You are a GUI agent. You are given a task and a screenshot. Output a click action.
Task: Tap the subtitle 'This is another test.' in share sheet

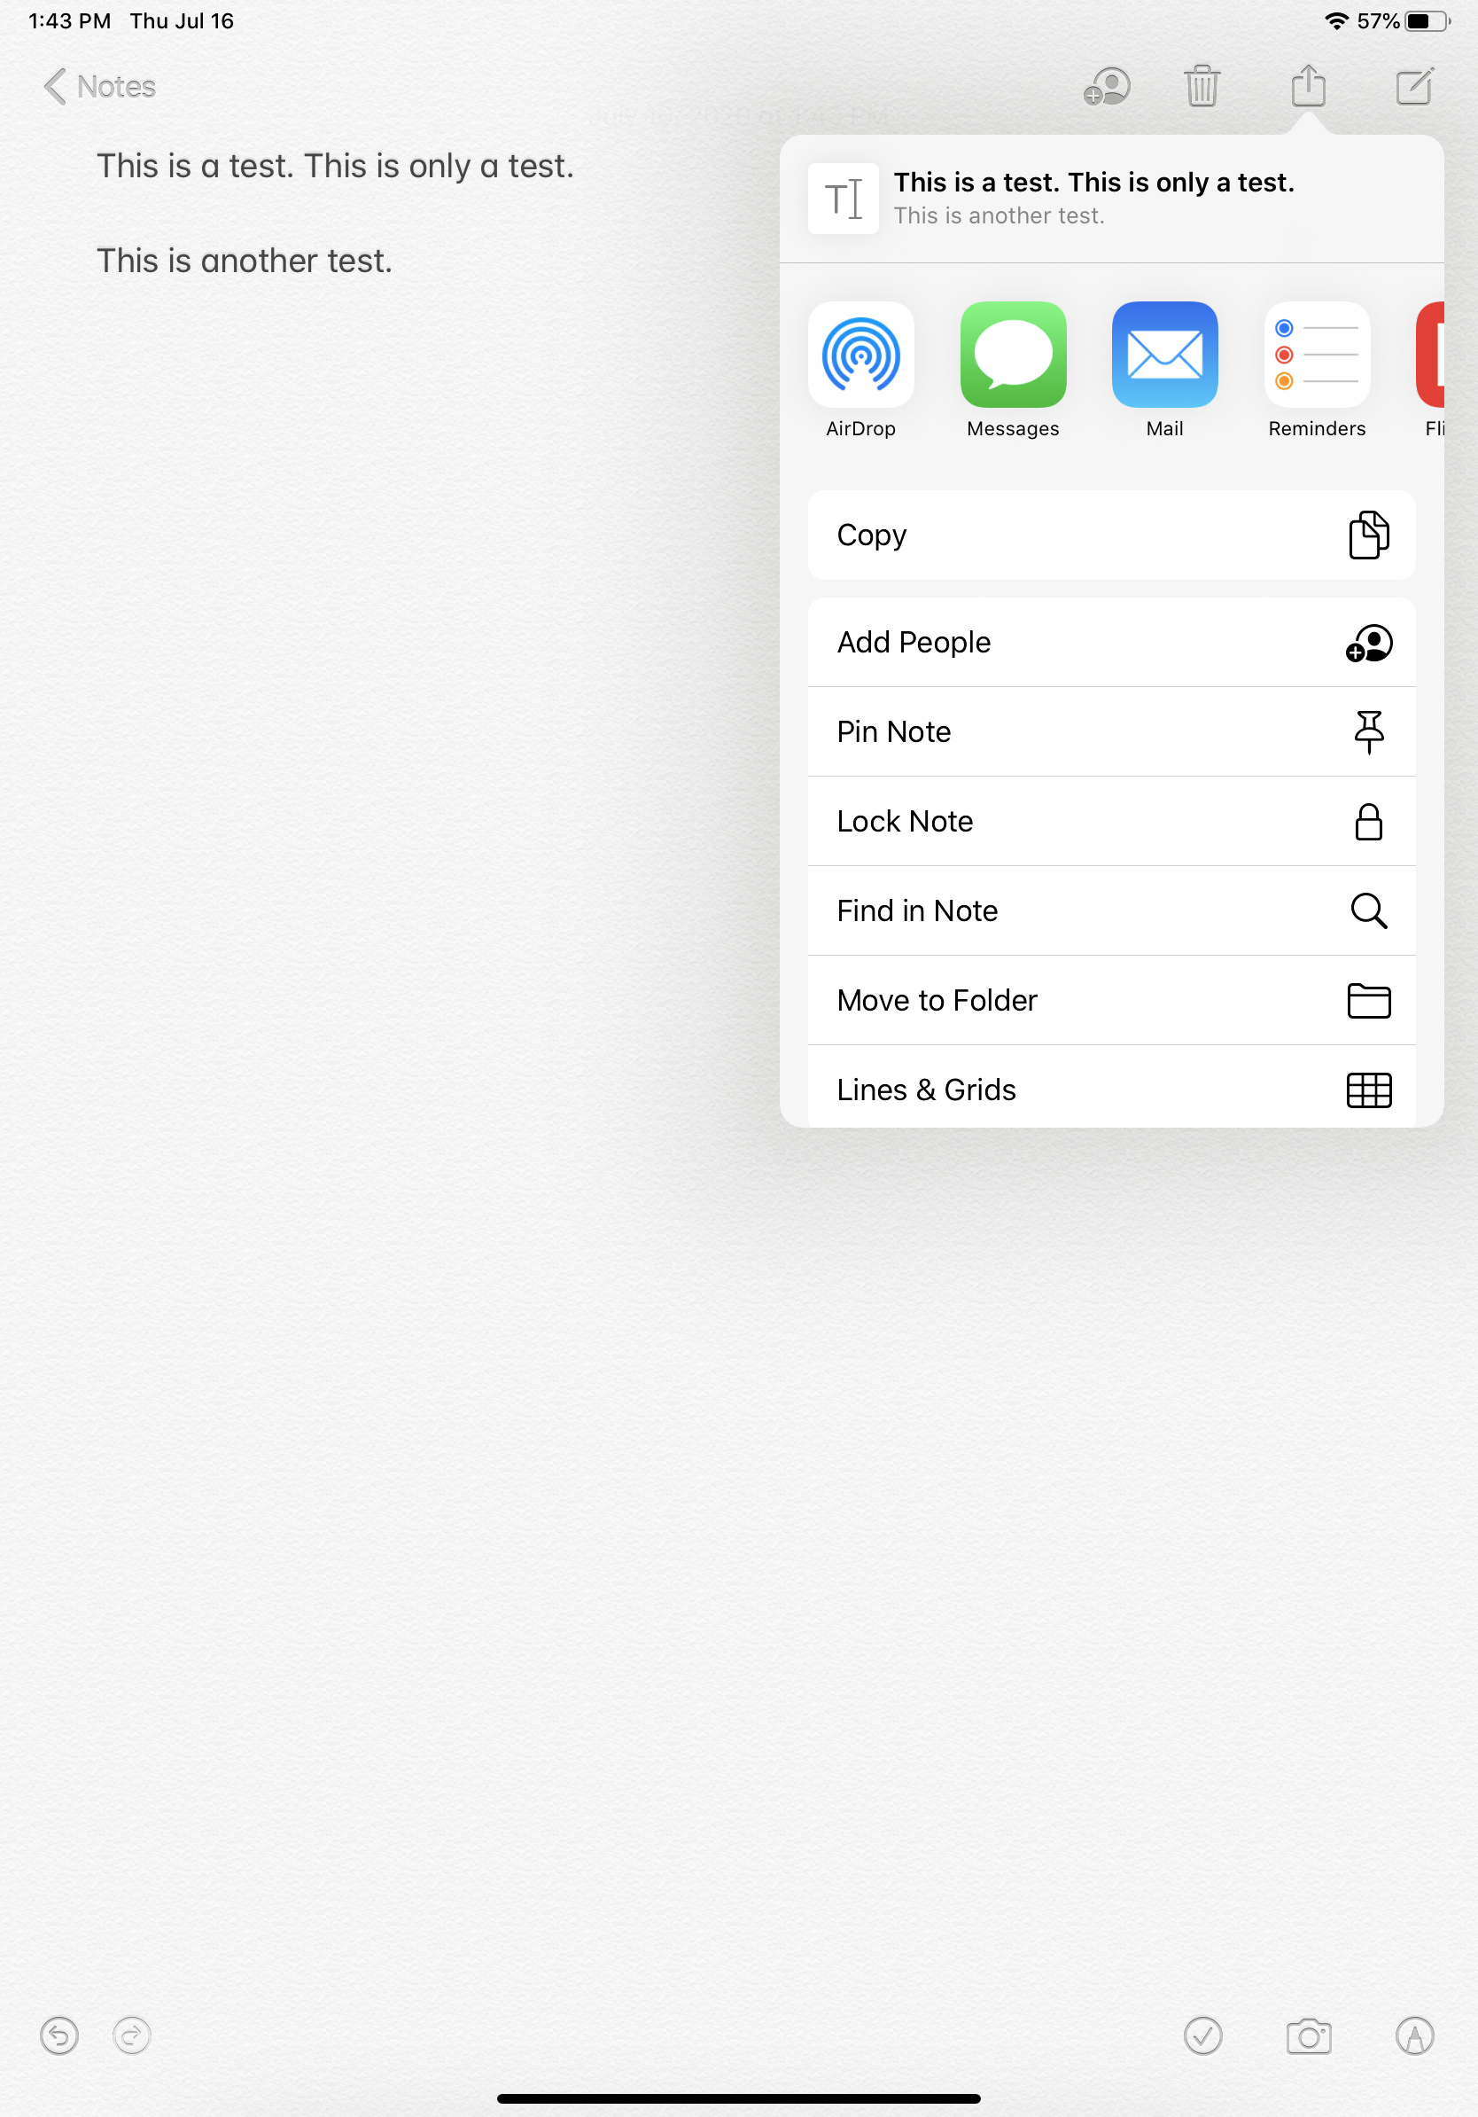999,215
